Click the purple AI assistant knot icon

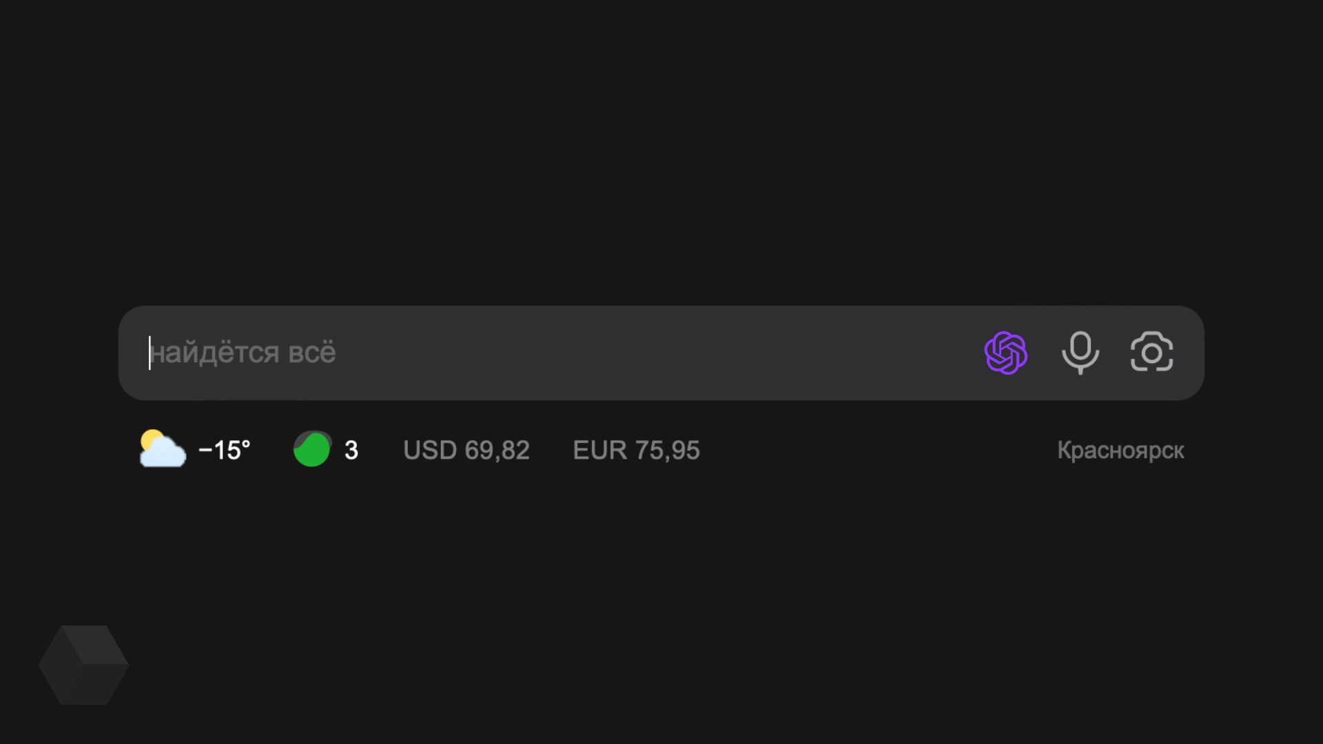[x=1005, y=353]
